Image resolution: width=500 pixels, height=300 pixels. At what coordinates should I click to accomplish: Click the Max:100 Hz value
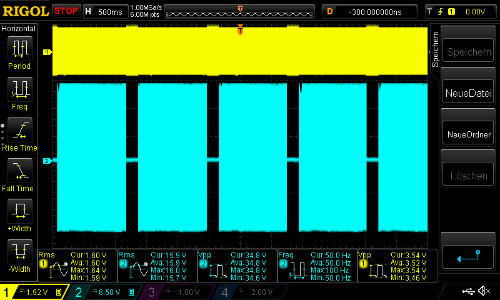pyautogui.click(x=329, y=271)
